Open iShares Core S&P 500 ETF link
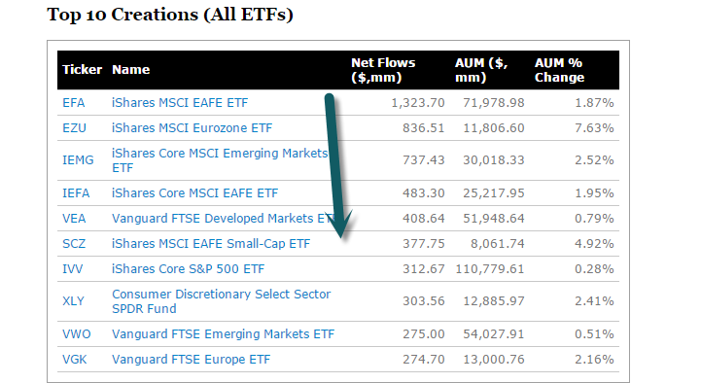Image resolution: width=701 pixels, height=383 pixels. 189,269
